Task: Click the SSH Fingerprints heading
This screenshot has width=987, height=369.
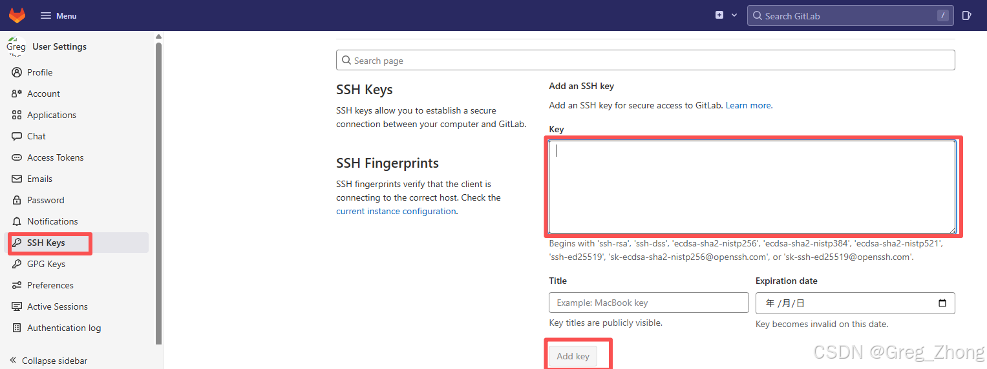Action: (x=387, y=163)
